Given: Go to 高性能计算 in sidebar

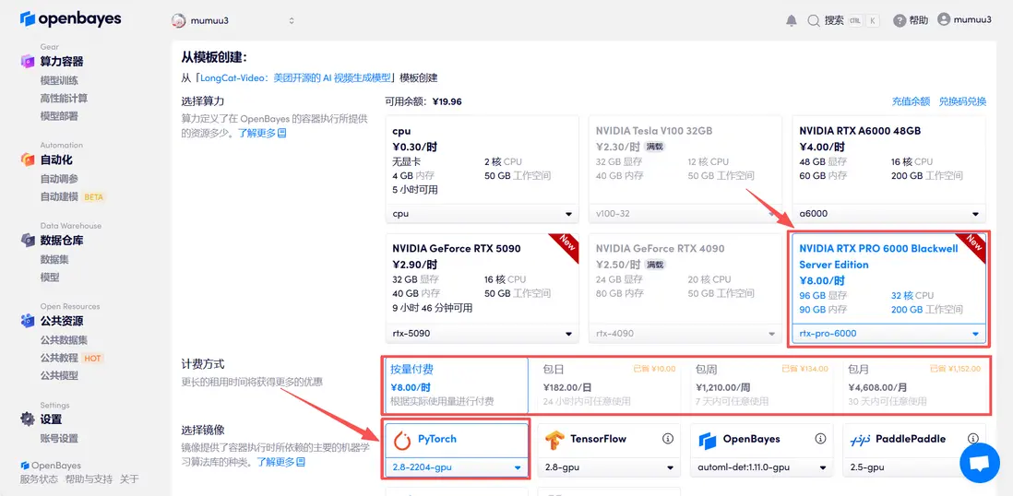Looking at the screenshot, I should [x=64, y=98].
